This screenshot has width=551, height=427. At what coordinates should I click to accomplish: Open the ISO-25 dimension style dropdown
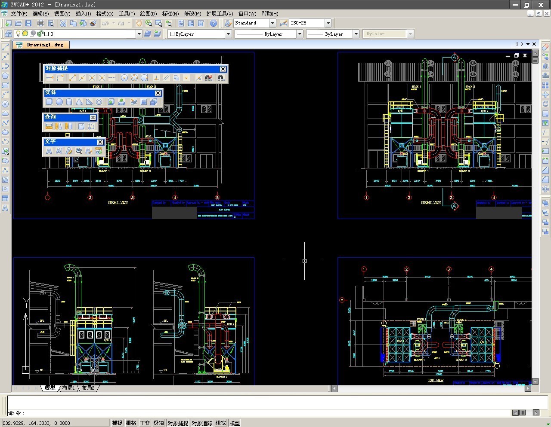click(328, 23)
